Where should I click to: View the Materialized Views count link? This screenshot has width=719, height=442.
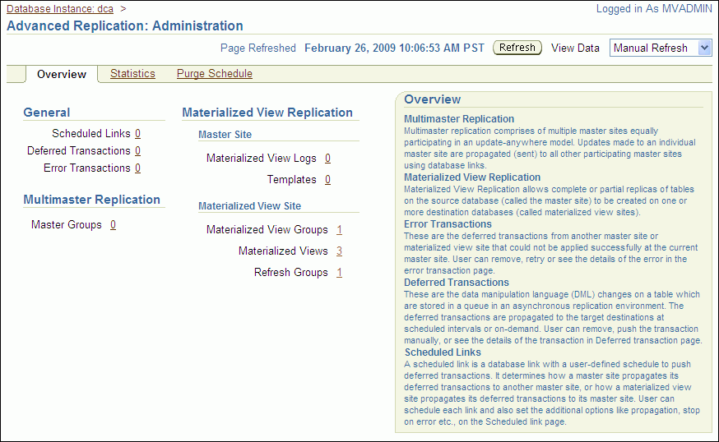click(x=339, y=251)
